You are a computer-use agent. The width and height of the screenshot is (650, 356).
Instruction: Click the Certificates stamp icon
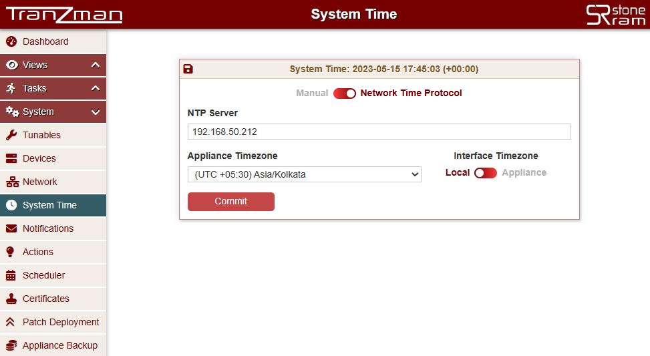pos(11,299)
